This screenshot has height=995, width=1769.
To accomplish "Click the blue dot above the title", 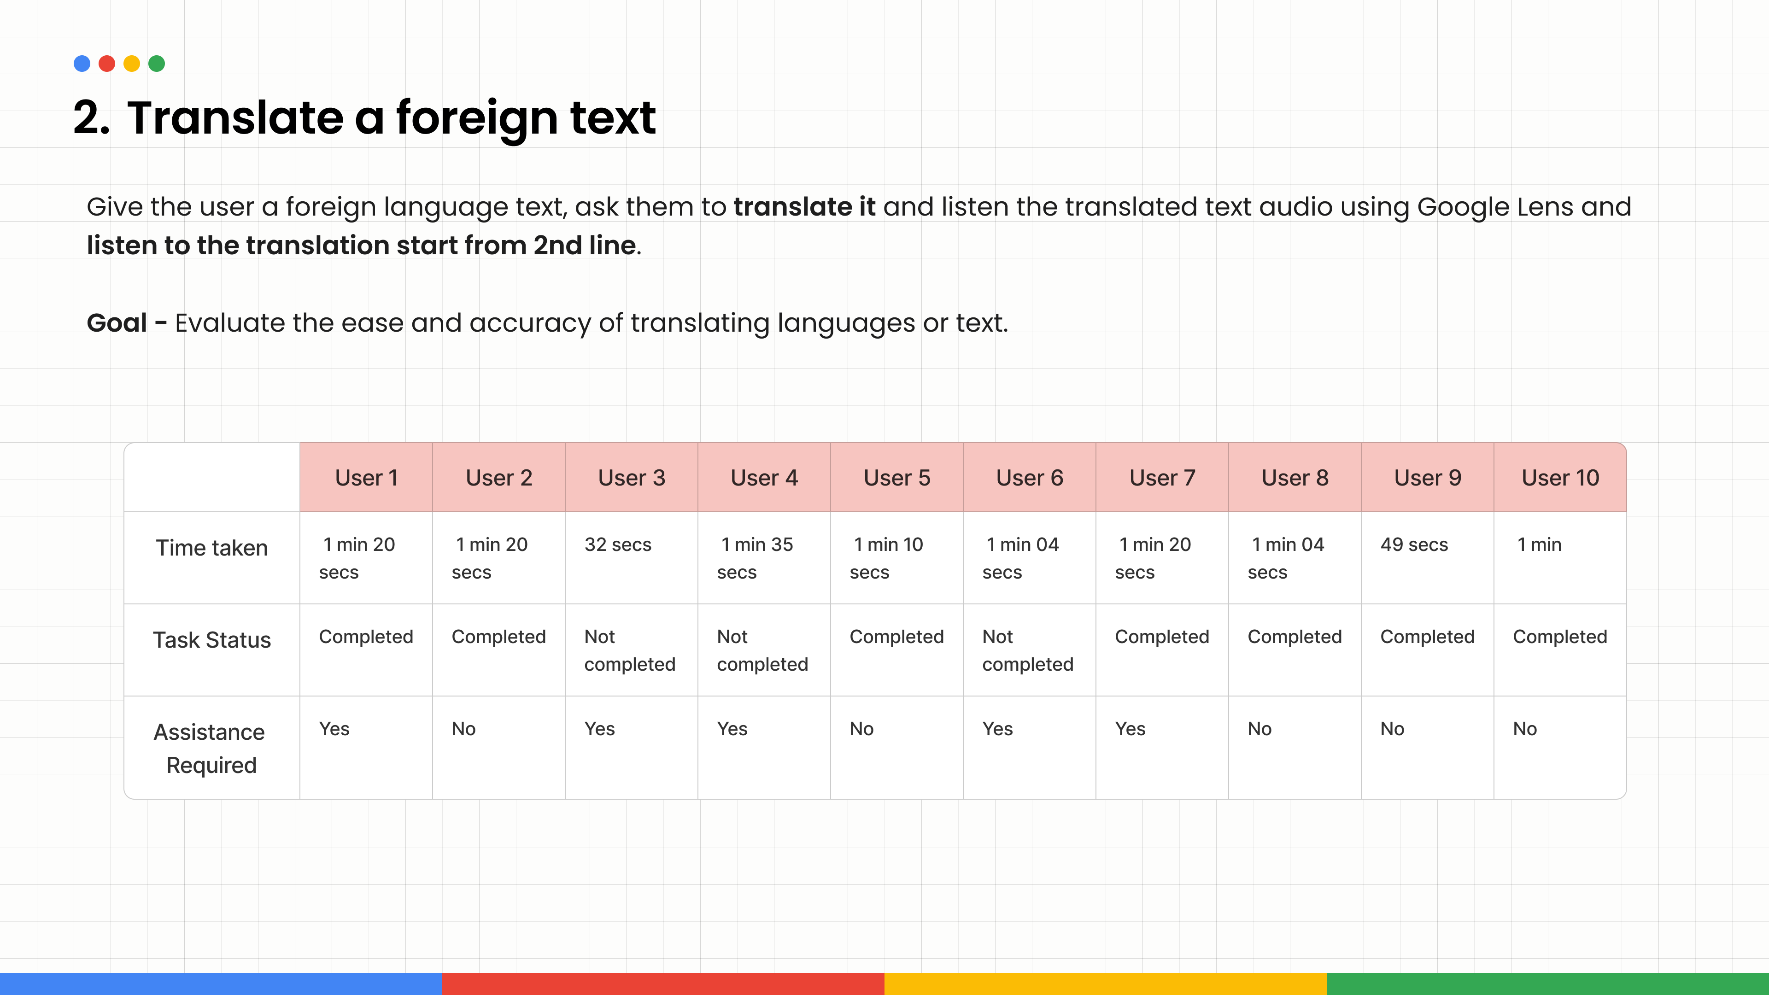I will [82, 64].
